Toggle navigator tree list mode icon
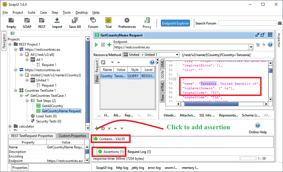Image resolution: width=283 pixels, height=172 pixels. pyautogui.click(x=13, y=33)
